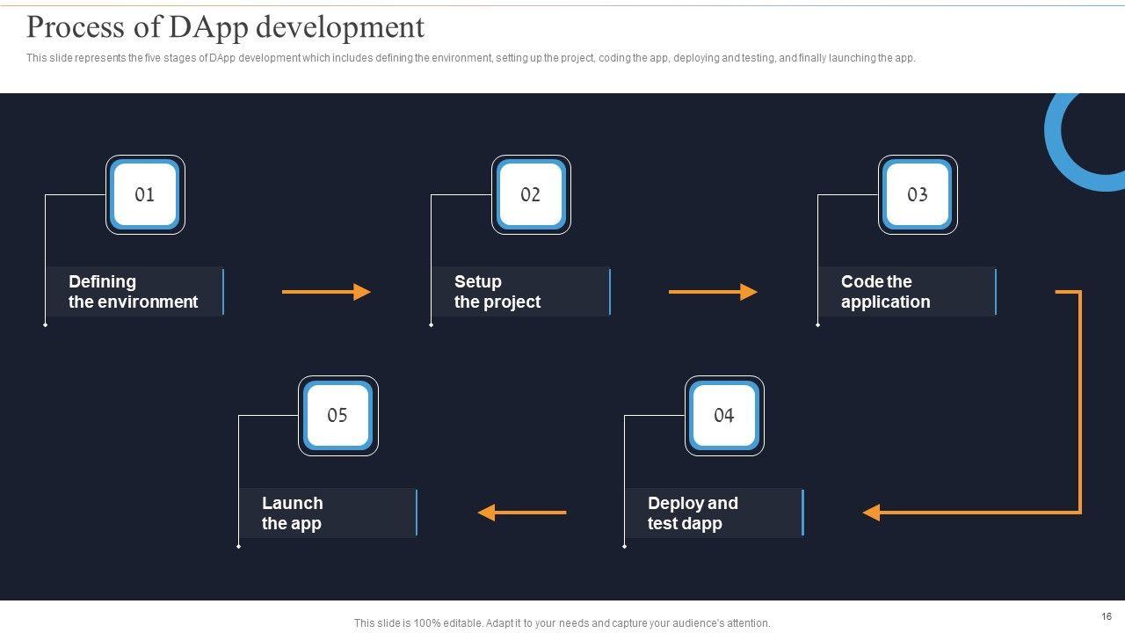
Task: Select the 02 step number badge
Action: [531, 195]
